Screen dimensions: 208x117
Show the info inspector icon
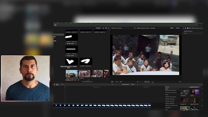pyautogui.click(x=188, y=28)
